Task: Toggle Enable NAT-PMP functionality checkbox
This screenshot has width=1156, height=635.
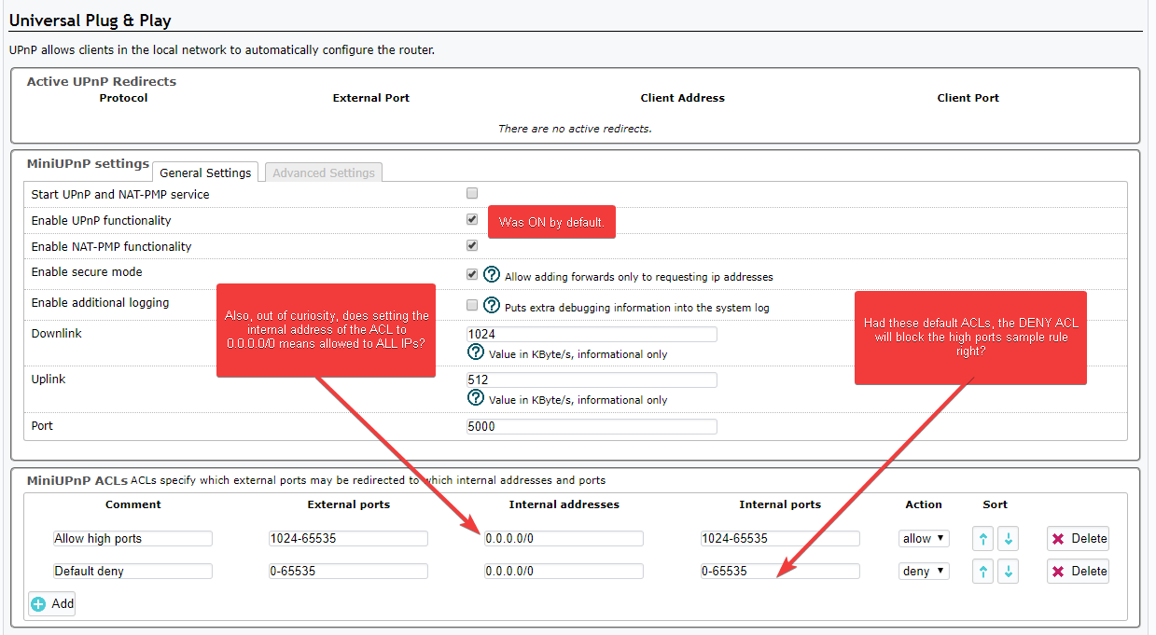Action: point(472,246)
